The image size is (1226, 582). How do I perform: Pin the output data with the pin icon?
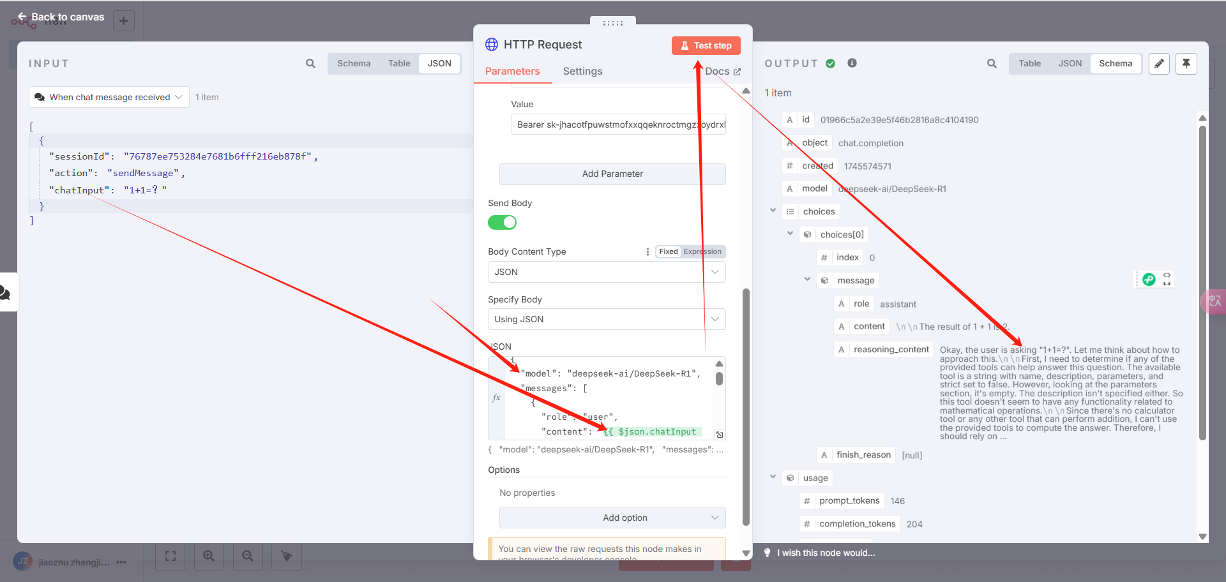pos(1186,63)
